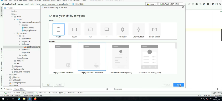Open the Structure side tool window
Image resolution: width=222 pixels, height=101 pixels.
1,53
